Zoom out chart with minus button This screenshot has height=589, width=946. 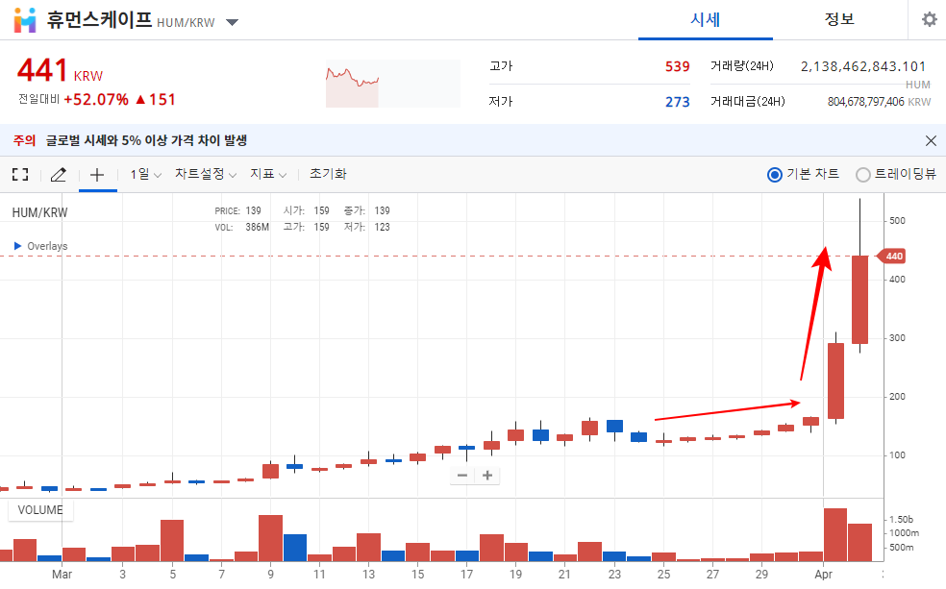click(462, 475)
